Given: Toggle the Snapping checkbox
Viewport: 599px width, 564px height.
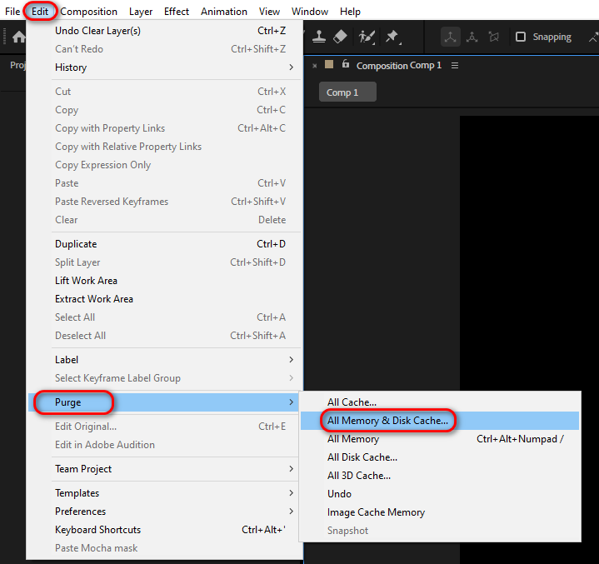Looking at the screenshot, I should coord(521,37).
